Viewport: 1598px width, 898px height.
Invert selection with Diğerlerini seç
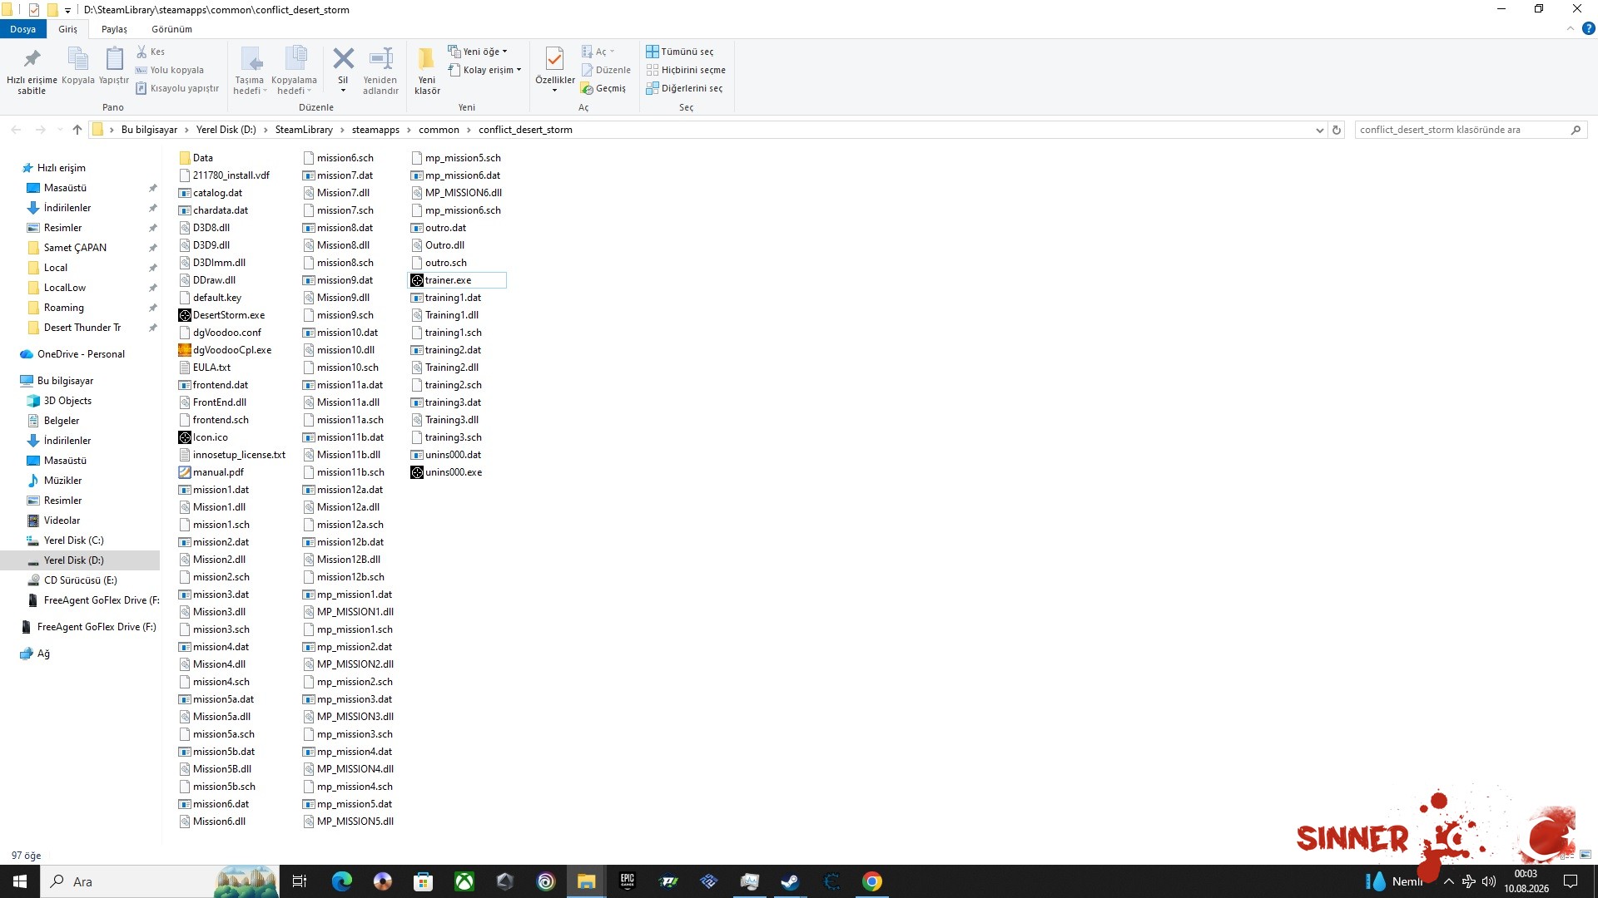[x=685, y=88]
